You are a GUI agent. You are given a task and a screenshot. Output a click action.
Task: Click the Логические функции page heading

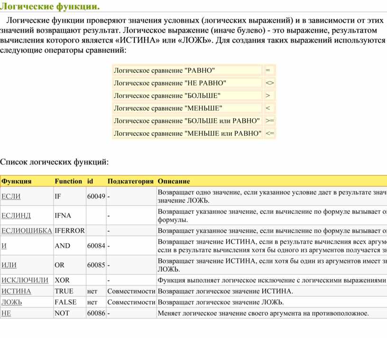click(50, 6)
